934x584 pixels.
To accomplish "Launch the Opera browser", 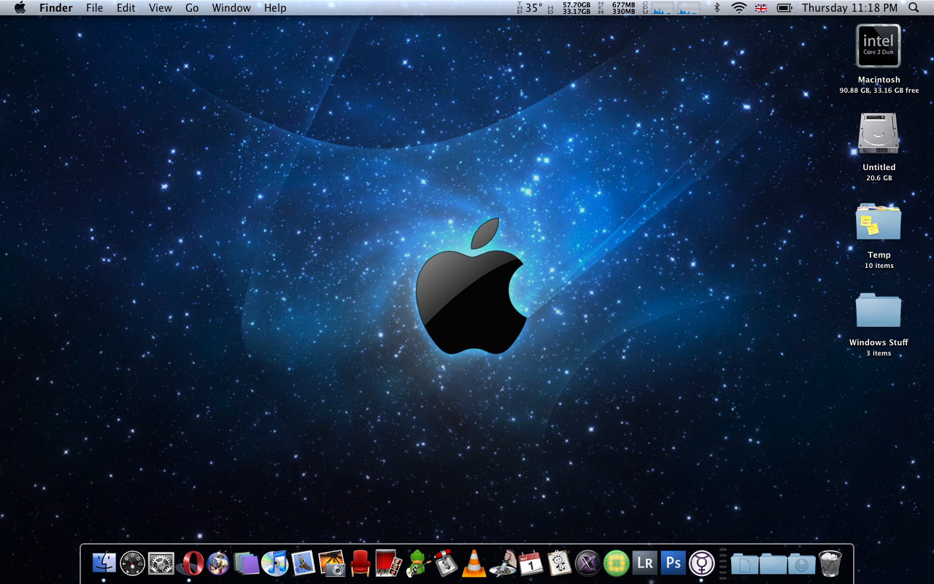I will point(190,563).
